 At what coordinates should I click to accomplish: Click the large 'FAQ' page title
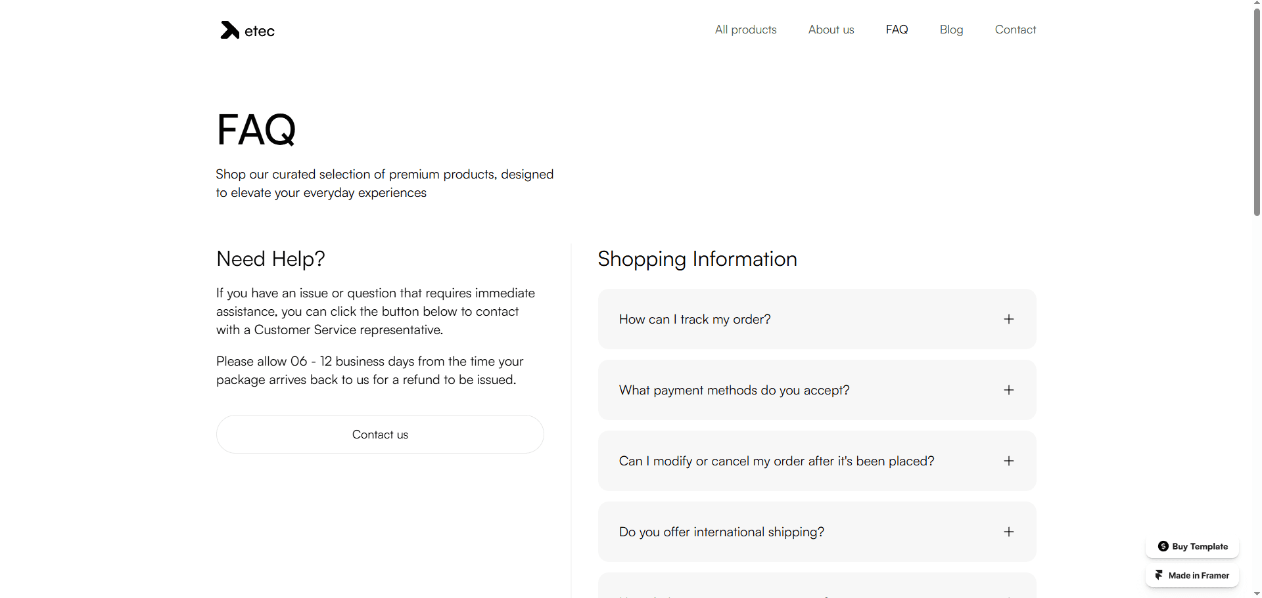coord(256,129)
